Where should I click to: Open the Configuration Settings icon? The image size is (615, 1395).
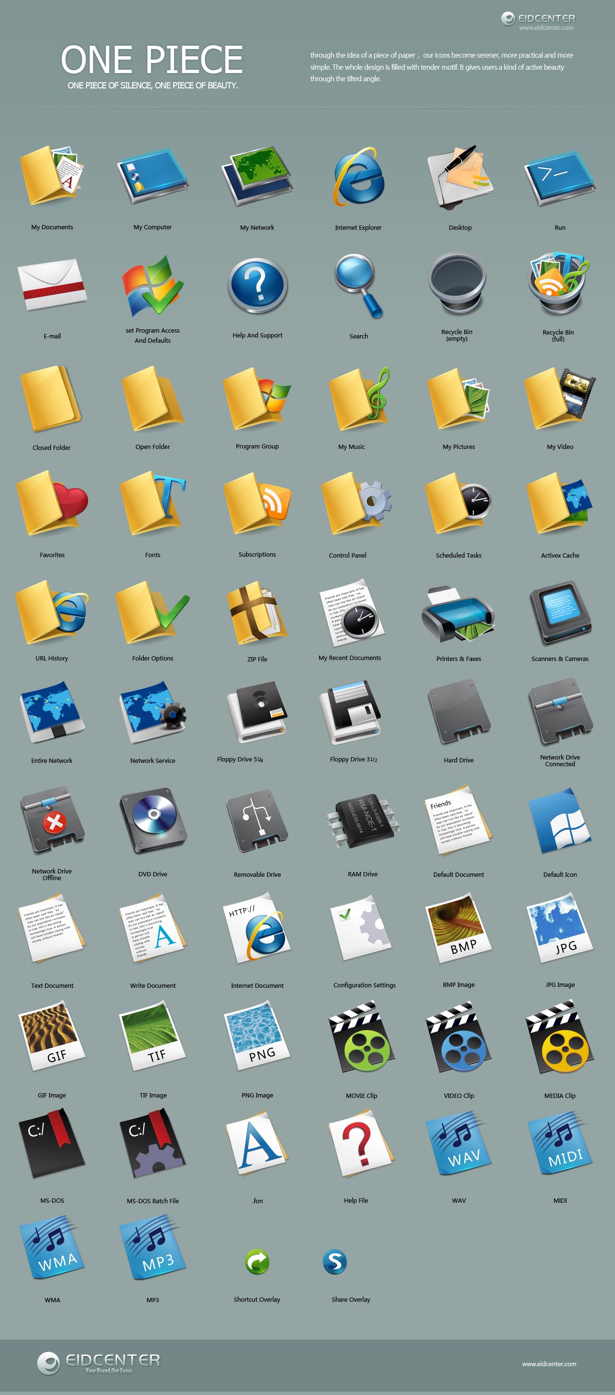coord(360,927)
